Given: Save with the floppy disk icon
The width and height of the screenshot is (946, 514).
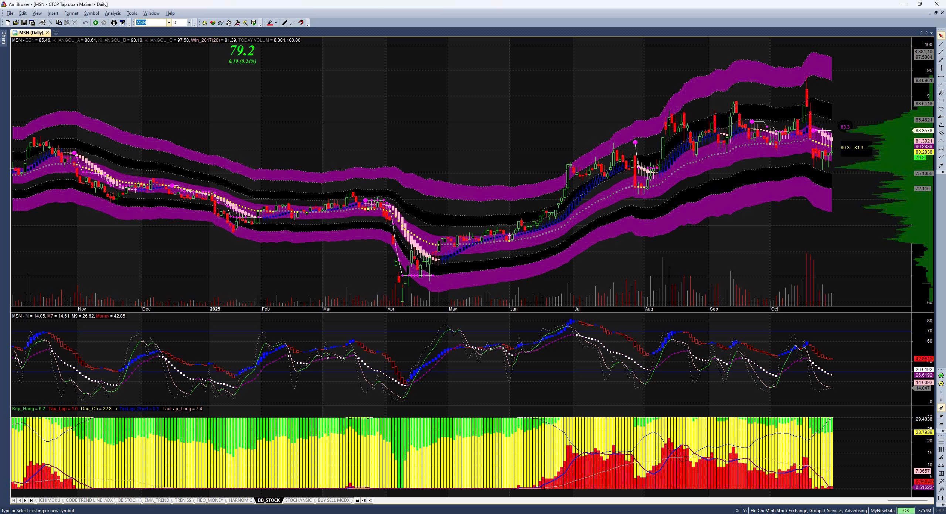Looking at the screenshot, I should [24, 23].
